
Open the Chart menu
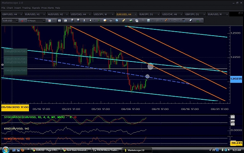(x=10, y=8)
